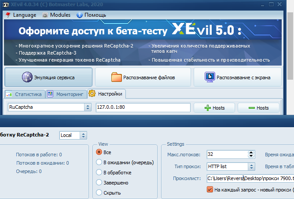The height and width of the screenshot is (199, 294).
Task: Maximize the XEvil window
Action: pos(271,4)
